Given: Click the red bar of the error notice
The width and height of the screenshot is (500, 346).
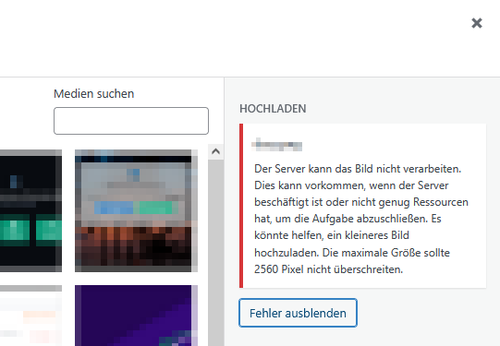Looking at the screenshot, I should click(x=241, y=206).
